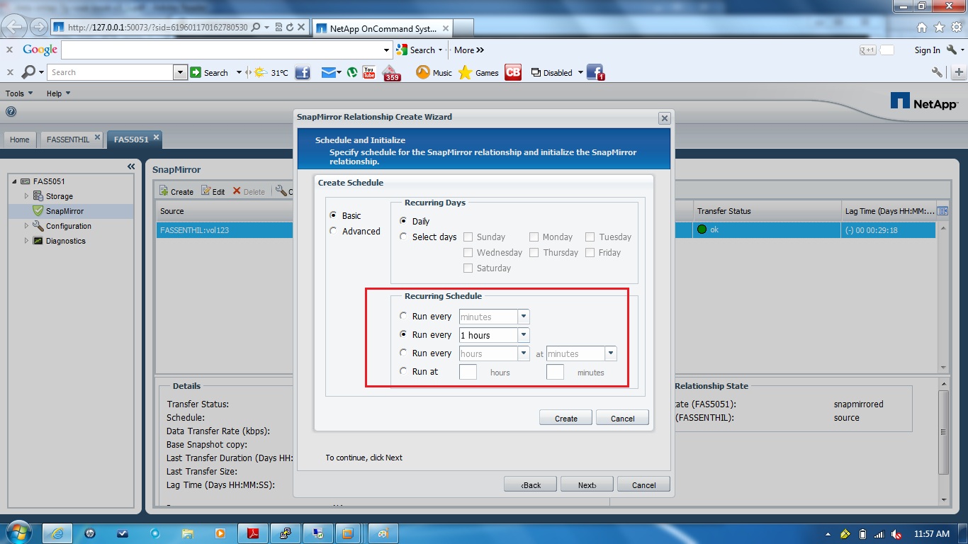Open the Tools menu
The image size is (968, 544).
click(17, 93)
